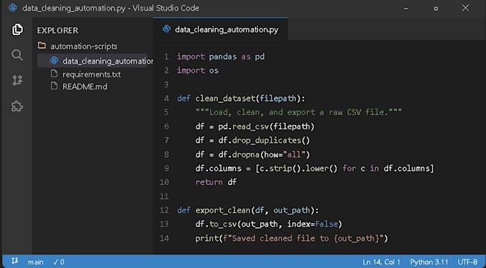Open README.md from the Explorer

(84, 86)
